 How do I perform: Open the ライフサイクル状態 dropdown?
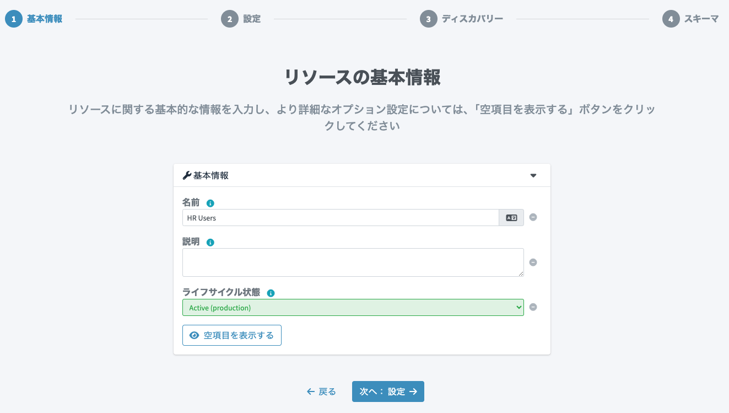(x=353, y=308)
